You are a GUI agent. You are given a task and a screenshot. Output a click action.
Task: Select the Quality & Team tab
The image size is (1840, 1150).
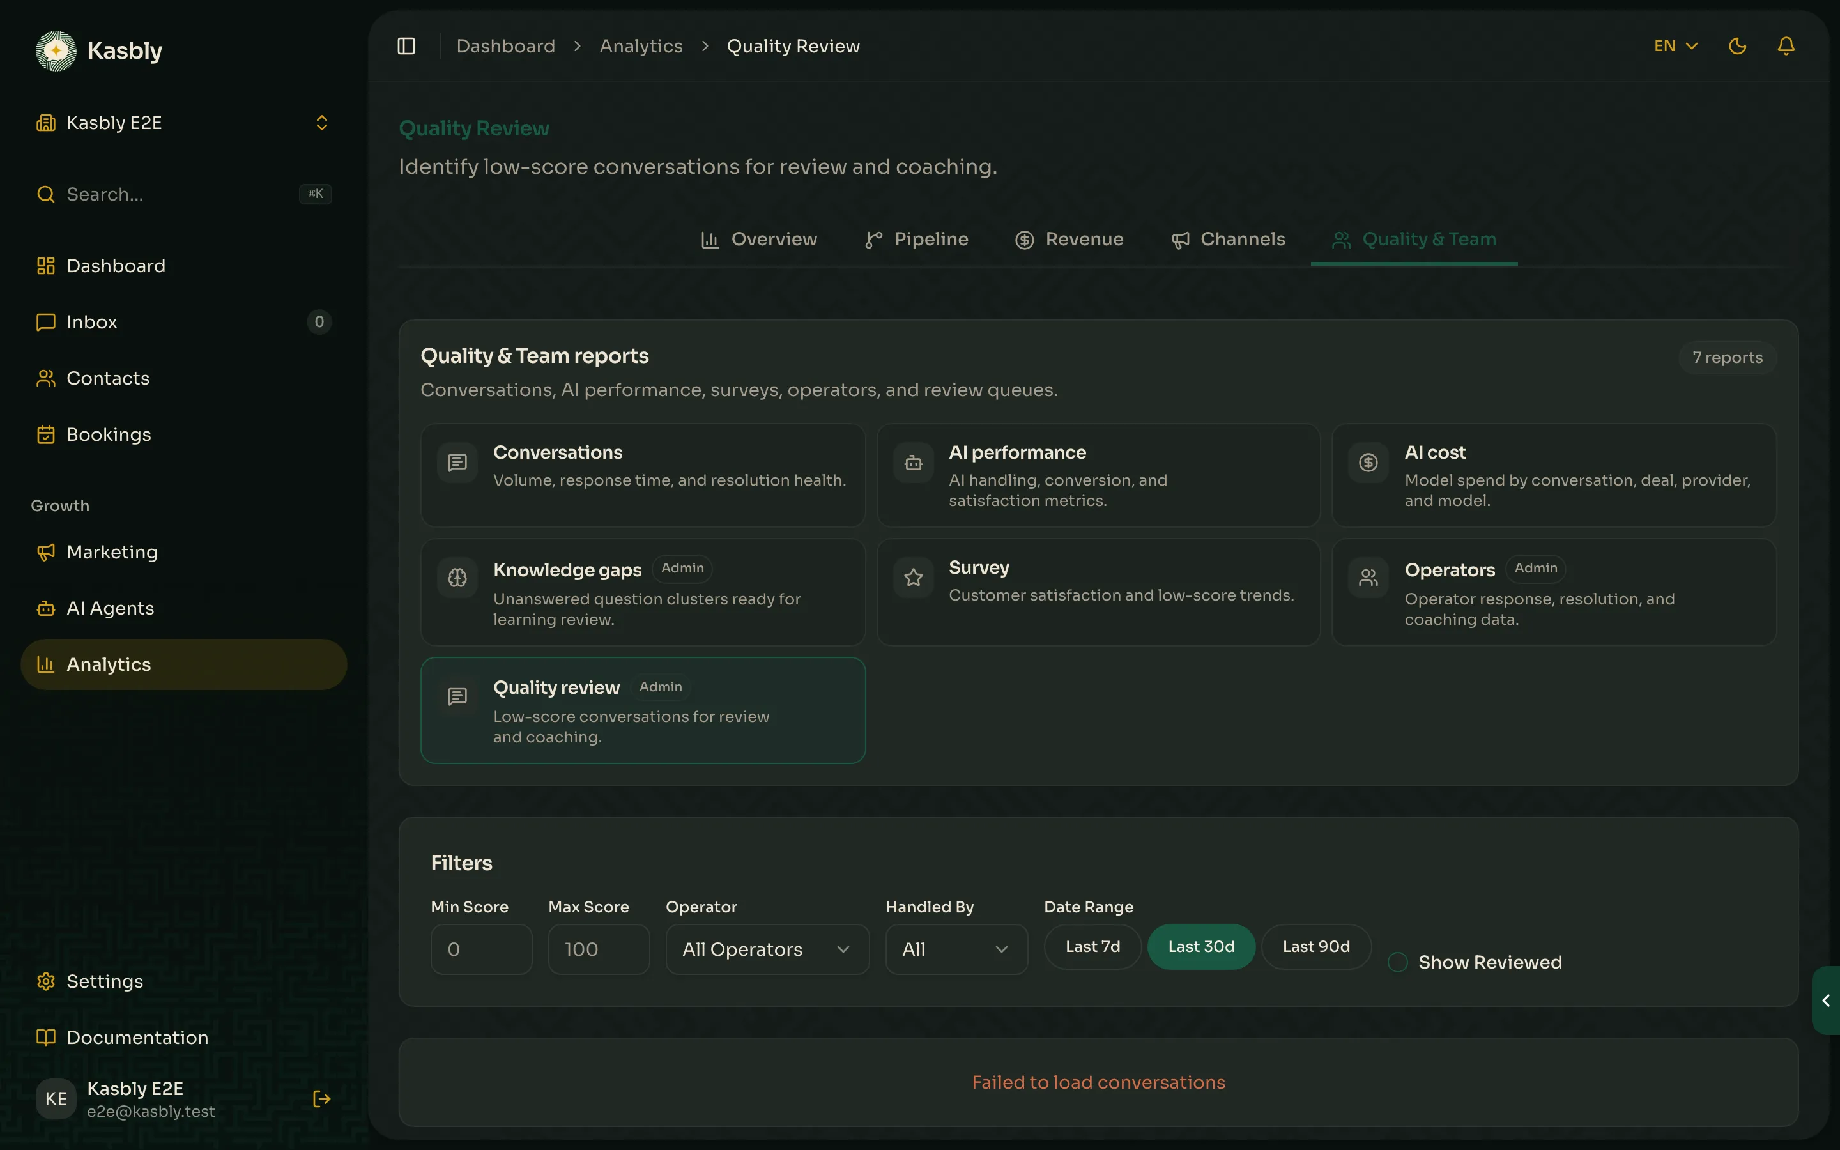1414,240
